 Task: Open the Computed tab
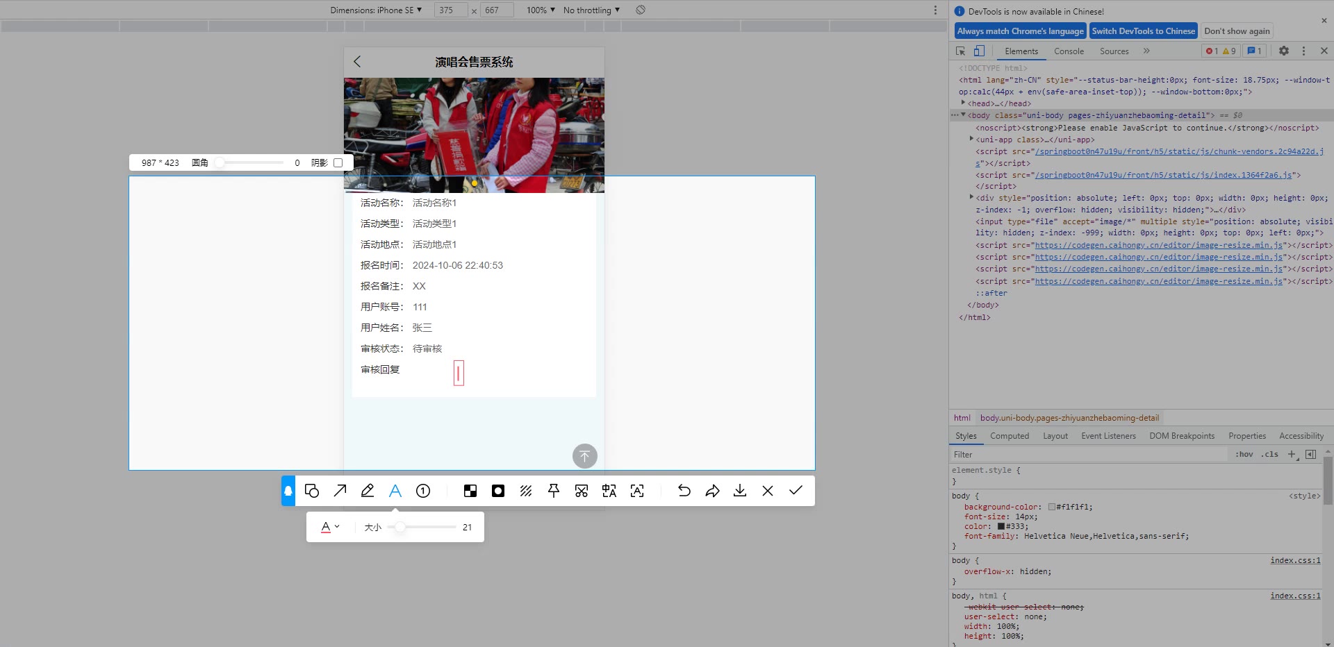1010,436
